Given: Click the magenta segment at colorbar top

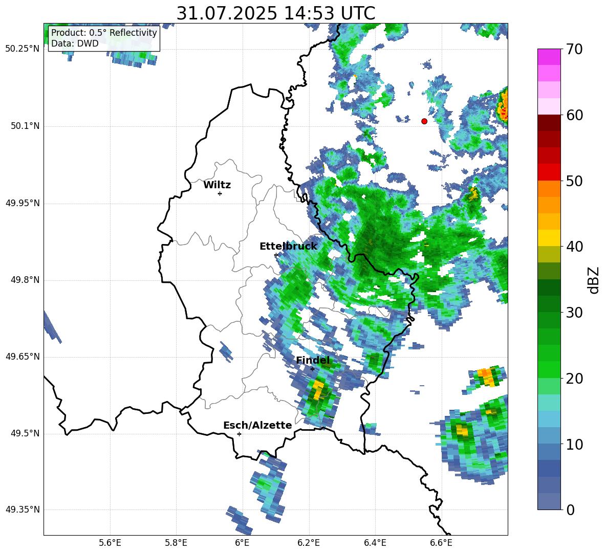Looking at the screenshot, I should (549, 57).
